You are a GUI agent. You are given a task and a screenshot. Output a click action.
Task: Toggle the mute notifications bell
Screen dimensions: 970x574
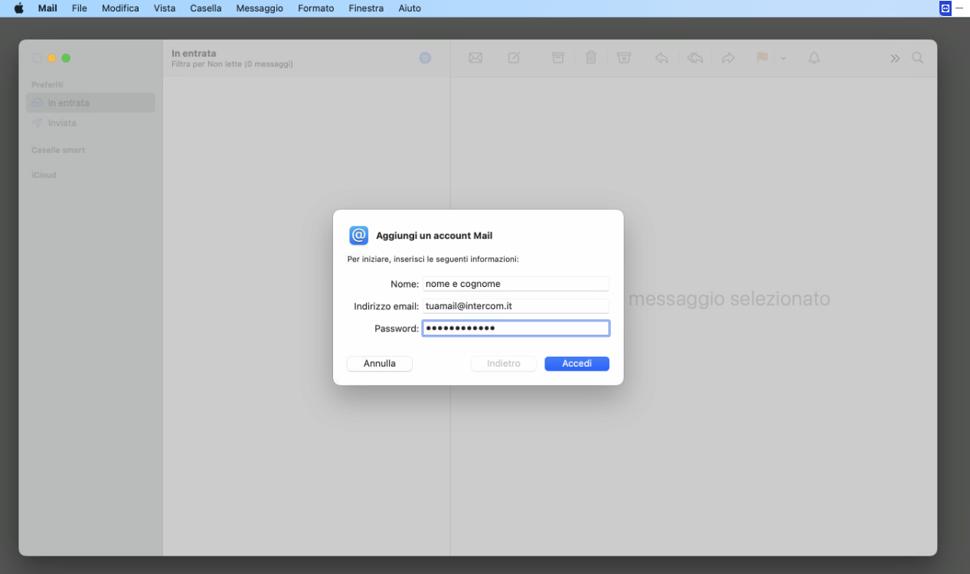tap(814, 58)
